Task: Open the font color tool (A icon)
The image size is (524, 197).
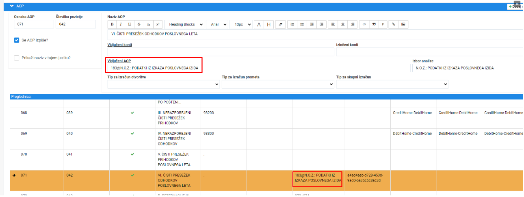Action: click(x=259, y=24)
